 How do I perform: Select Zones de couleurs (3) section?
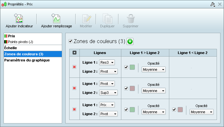pos(33,54)
